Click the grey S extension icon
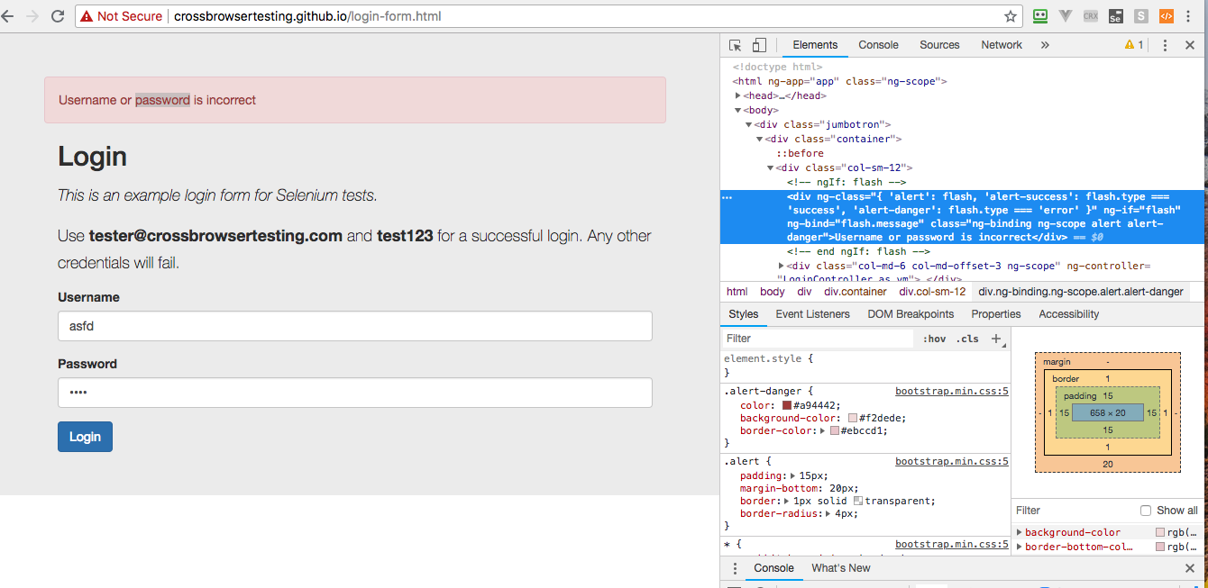1208x588 pixels. [1141, 16]
